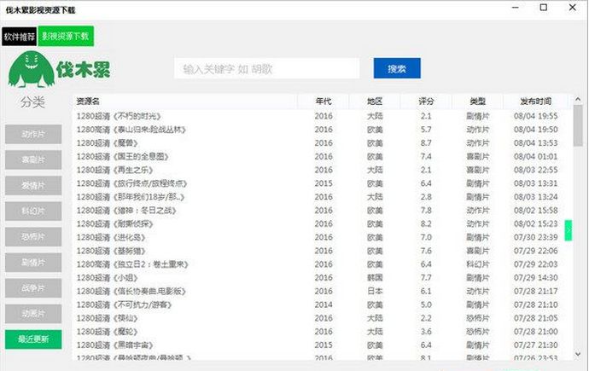This screenshot has height=371, width=589.
Task: Focus the keyword search input field
Action: (266, 68)
